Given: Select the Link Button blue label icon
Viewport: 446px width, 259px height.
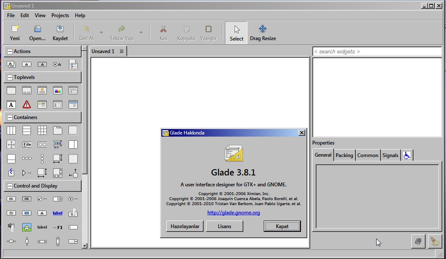Looking at the screenshot, I should [57, 213].
